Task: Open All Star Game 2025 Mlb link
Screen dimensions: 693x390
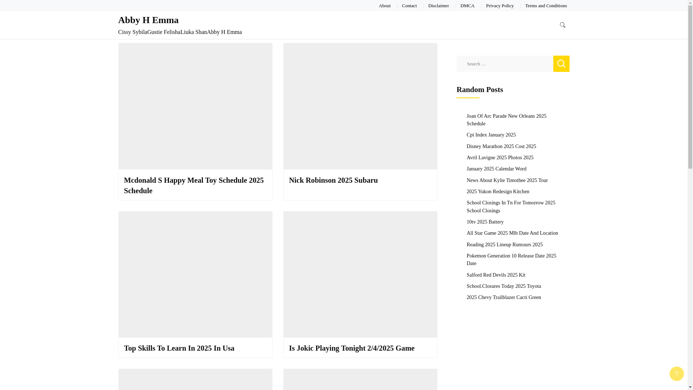Action: (x=512, y=233)
